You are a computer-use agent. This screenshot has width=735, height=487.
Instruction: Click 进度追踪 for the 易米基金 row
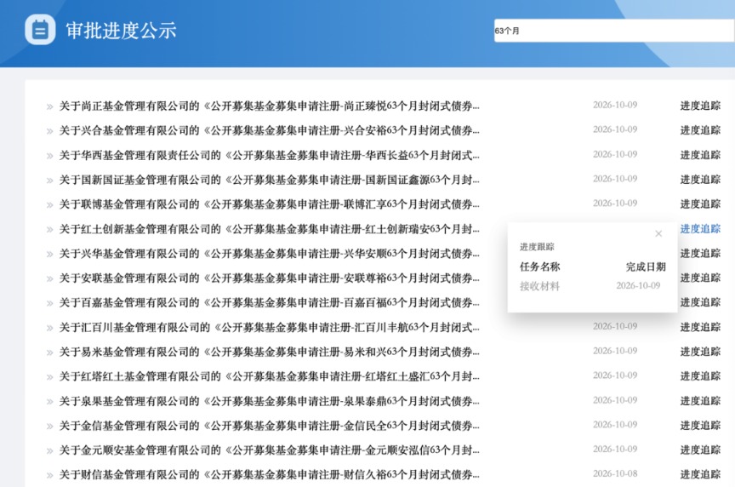coord(700,352)
